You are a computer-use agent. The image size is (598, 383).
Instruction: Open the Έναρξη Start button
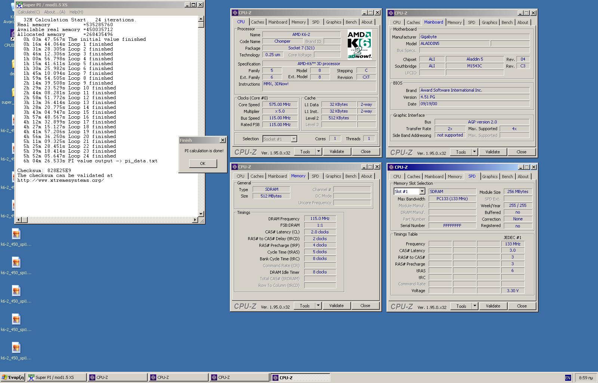(13, 377)
